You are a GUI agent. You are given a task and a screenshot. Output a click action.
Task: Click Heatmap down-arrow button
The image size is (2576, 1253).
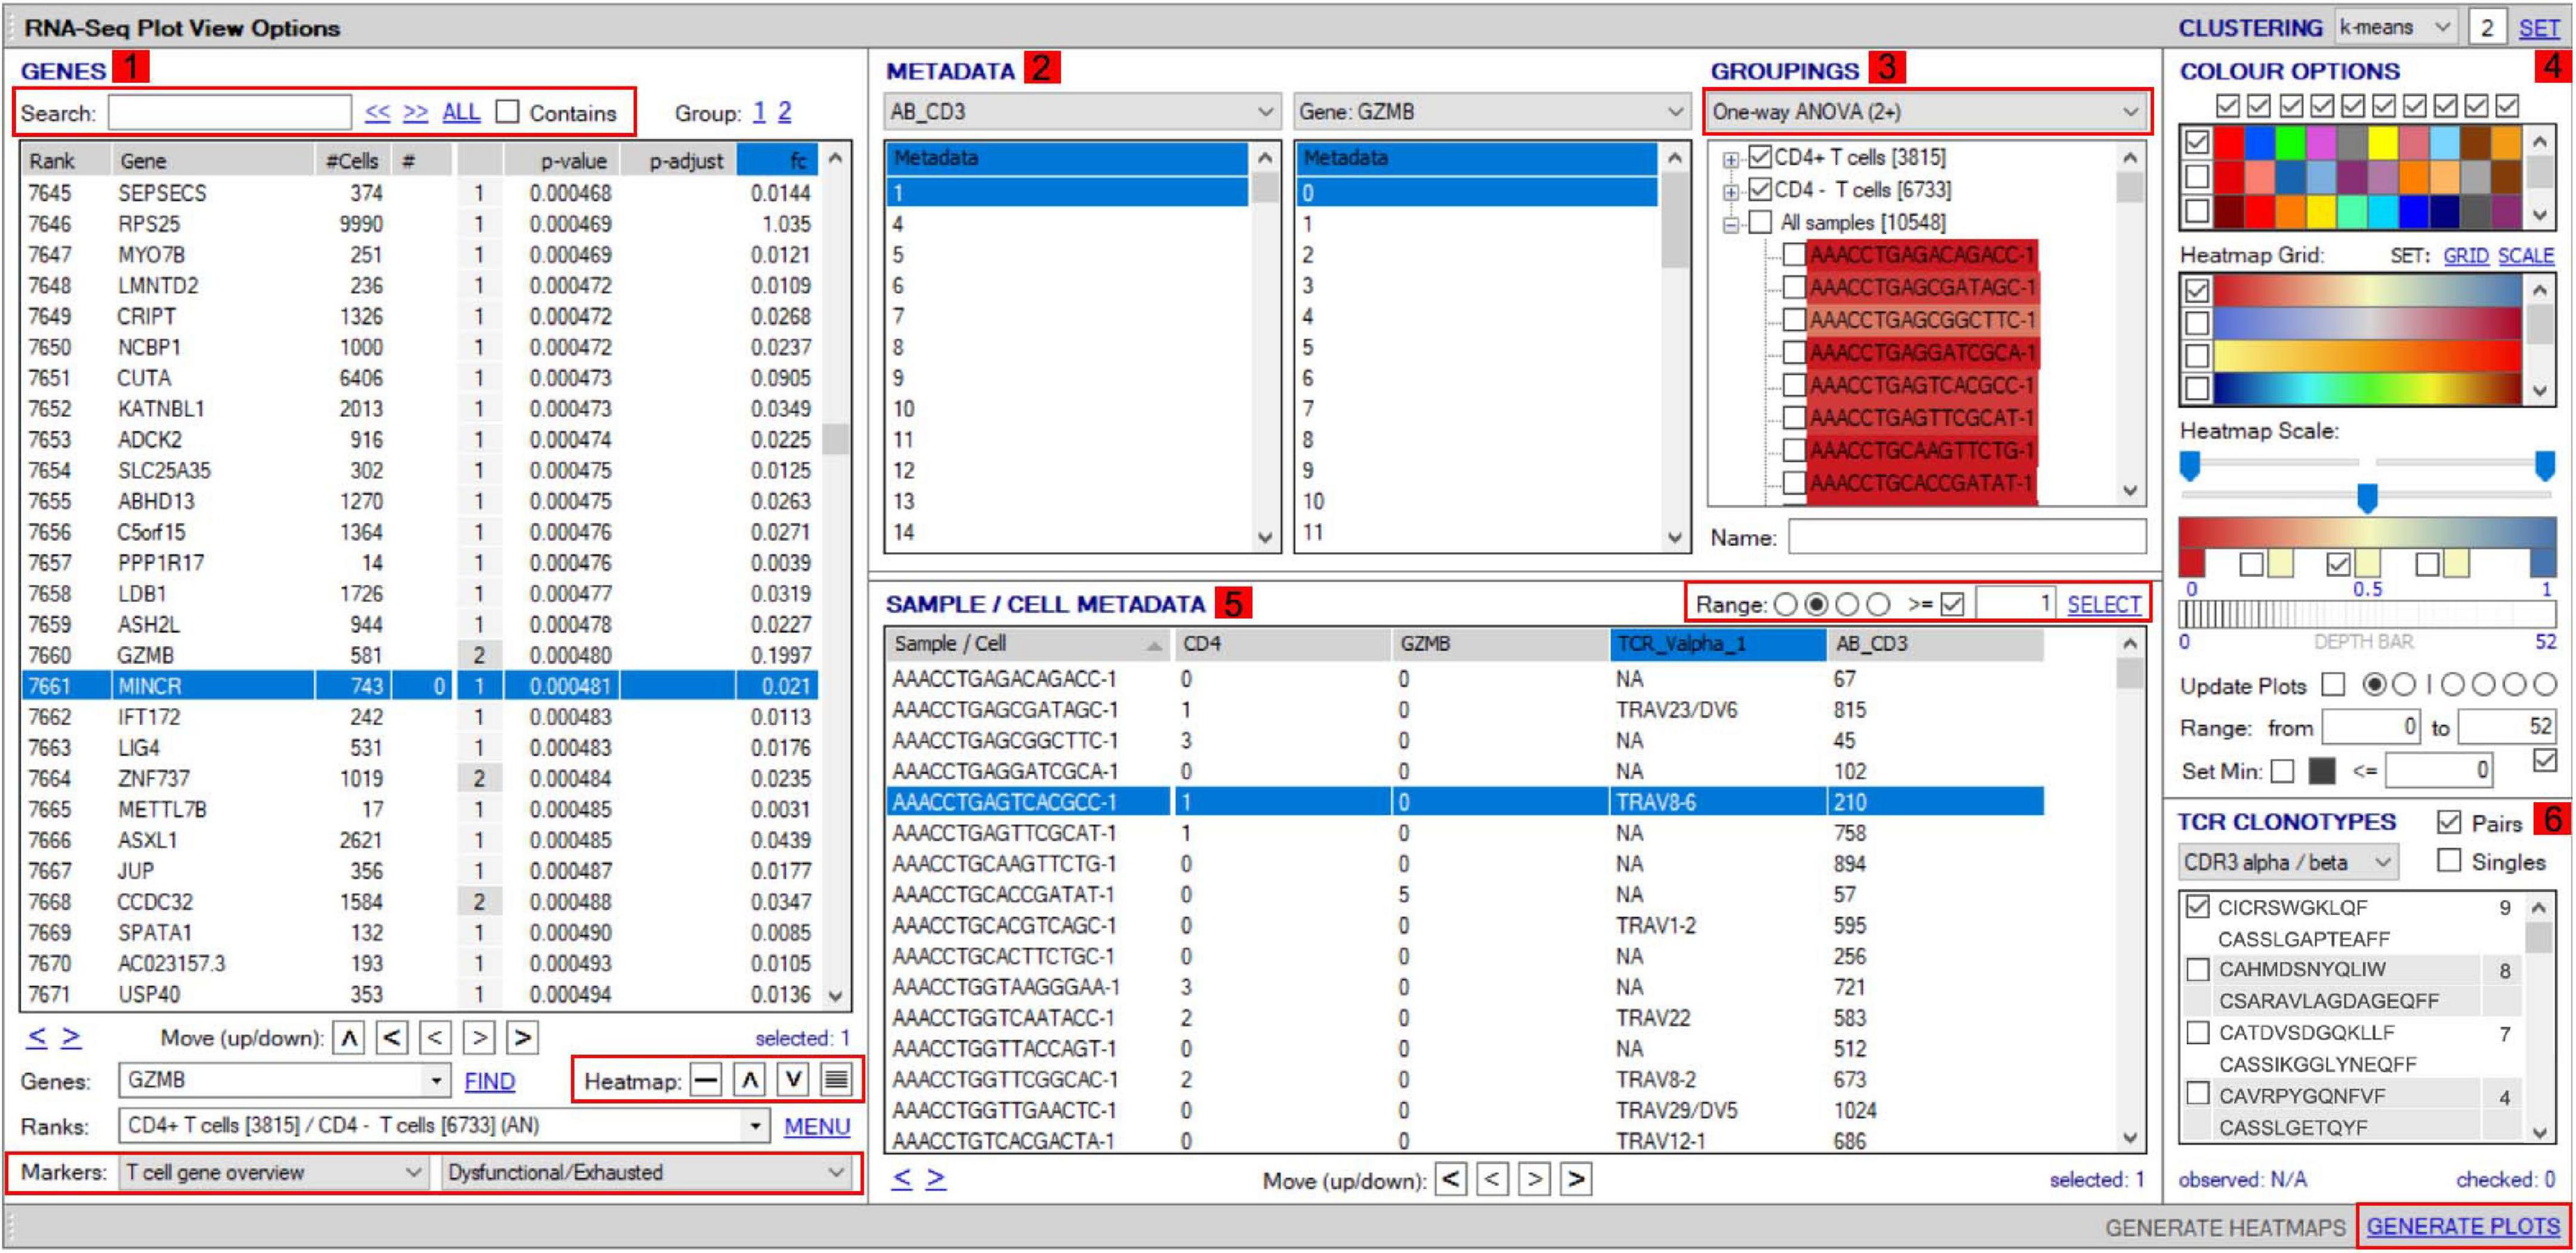[x=793, y=1080]
